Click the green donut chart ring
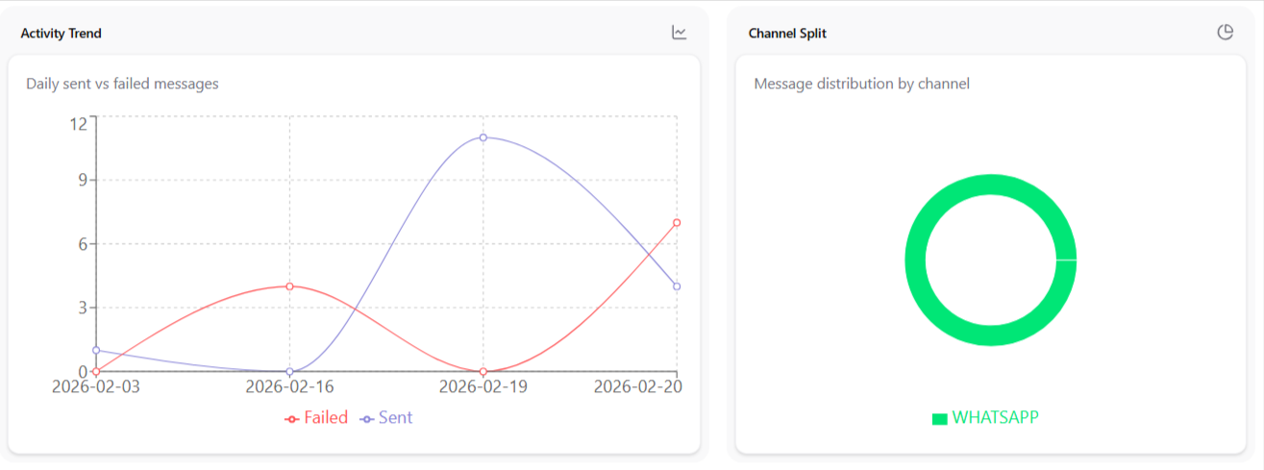Screen dimensions: 1264x470 click(915, 260)
